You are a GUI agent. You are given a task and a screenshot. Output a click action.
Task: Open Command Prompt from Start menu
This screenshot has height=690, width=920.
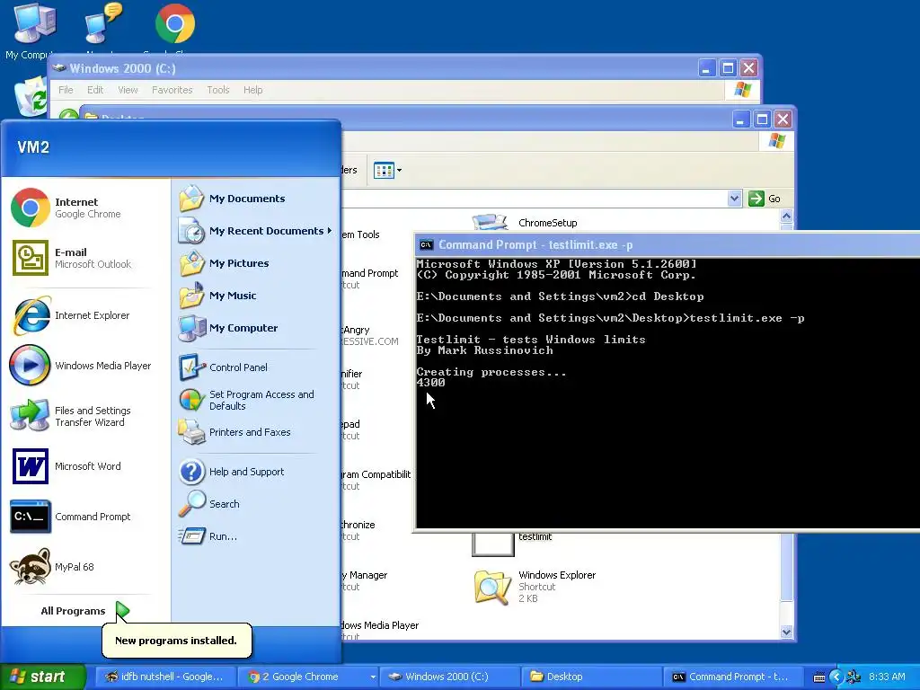pos(86,517)
